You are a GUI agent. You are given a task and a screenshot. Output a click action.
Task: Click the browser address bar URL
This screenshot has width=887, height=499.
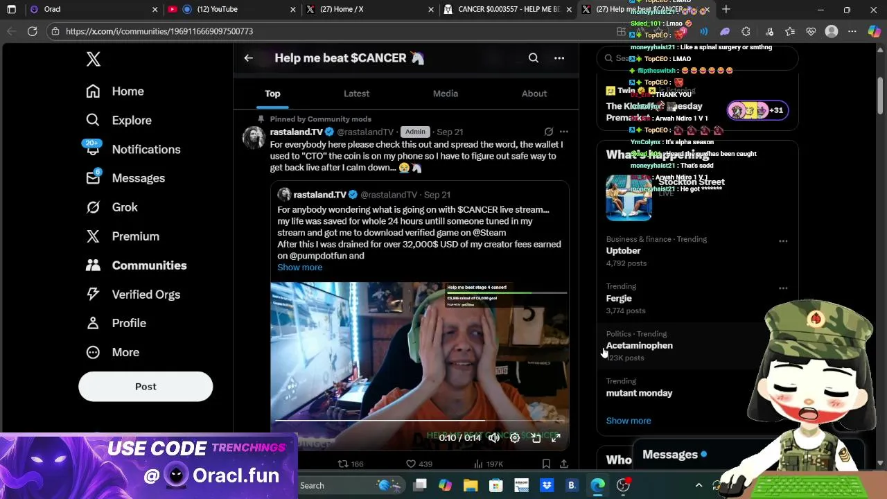tap(159, 31)
